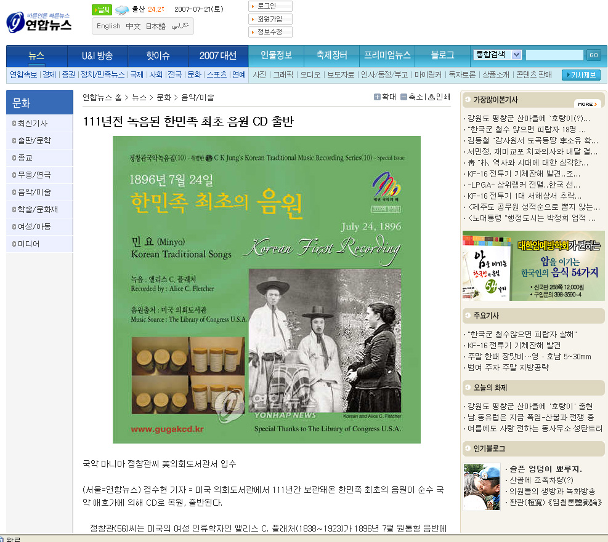This screenshot has width=608, height=542.
Task: Zoom in text with the 확대 icon
Action: (384, 97)
